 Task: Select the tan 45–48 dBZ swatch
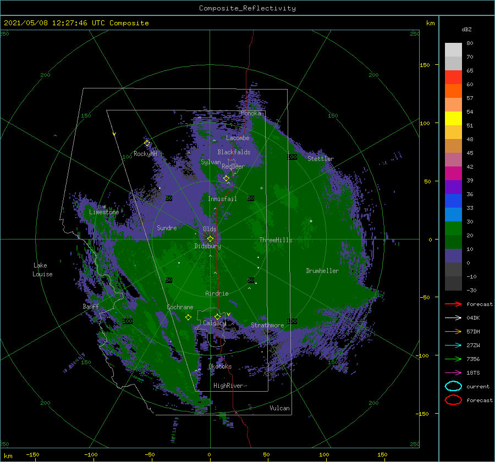click(453, 146)
